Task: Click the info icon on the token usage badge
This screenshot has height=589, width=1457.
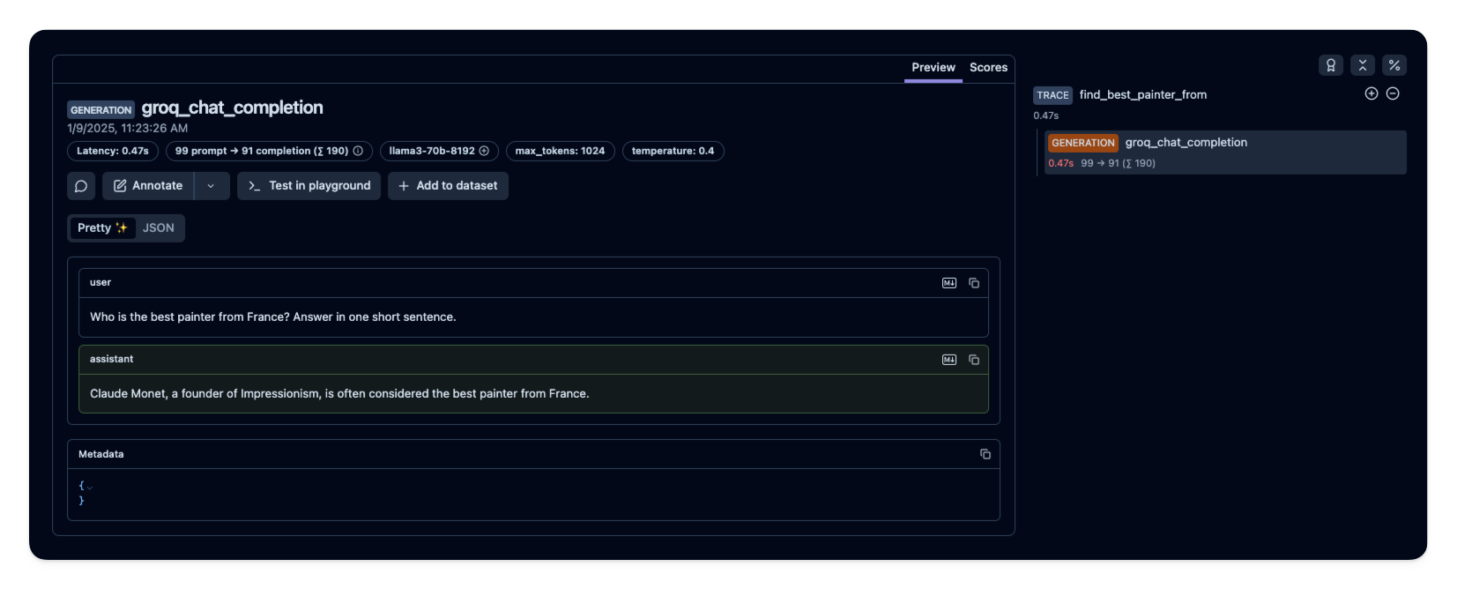Action: pyautogui.click(x=358, y=151)
